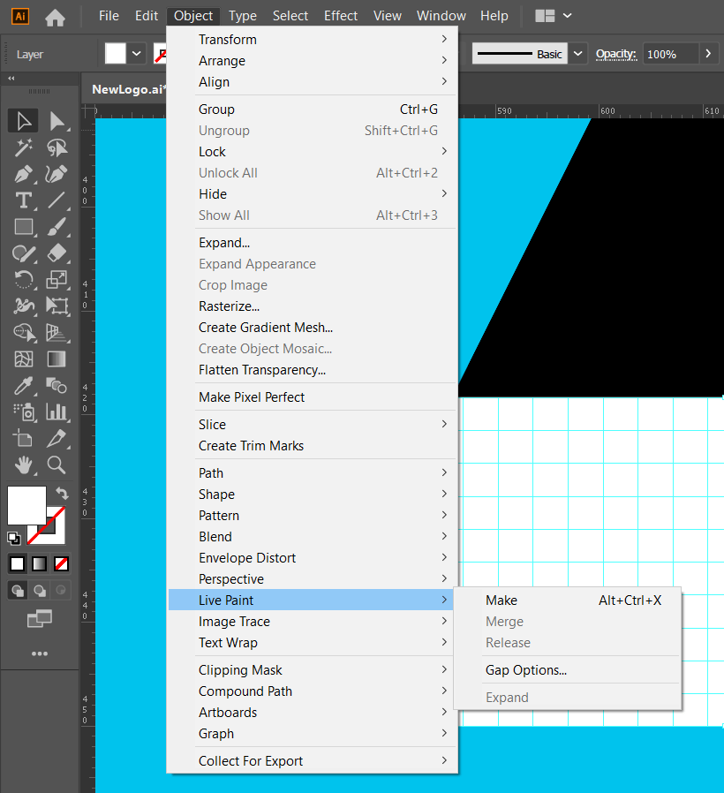The height and width of the screenshot is (793, 724).
Task: Choose Make from Live Paint submenu
Action: click(501, 600)
